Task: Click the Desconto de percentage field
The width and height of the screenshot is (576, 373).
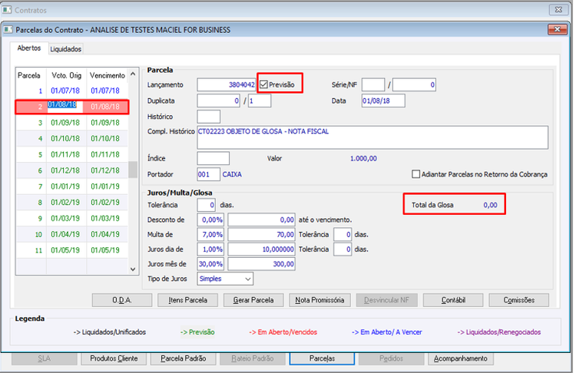Action: pos(211,220)
